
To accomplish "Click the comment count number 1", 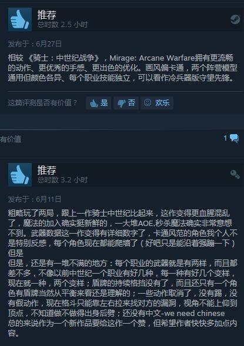I will pos(225,138).
